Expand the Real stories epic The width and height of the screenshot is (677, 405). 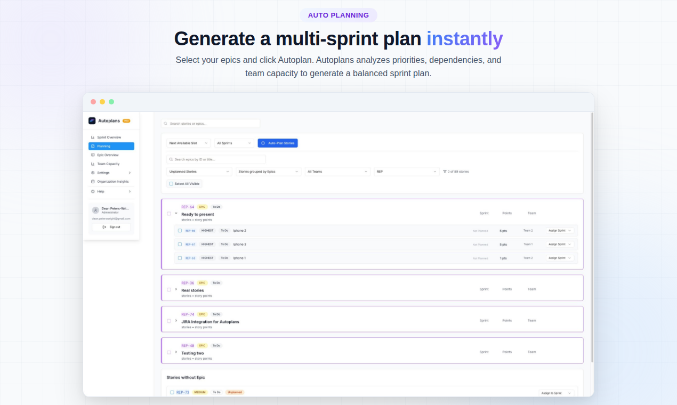point(176,289)
